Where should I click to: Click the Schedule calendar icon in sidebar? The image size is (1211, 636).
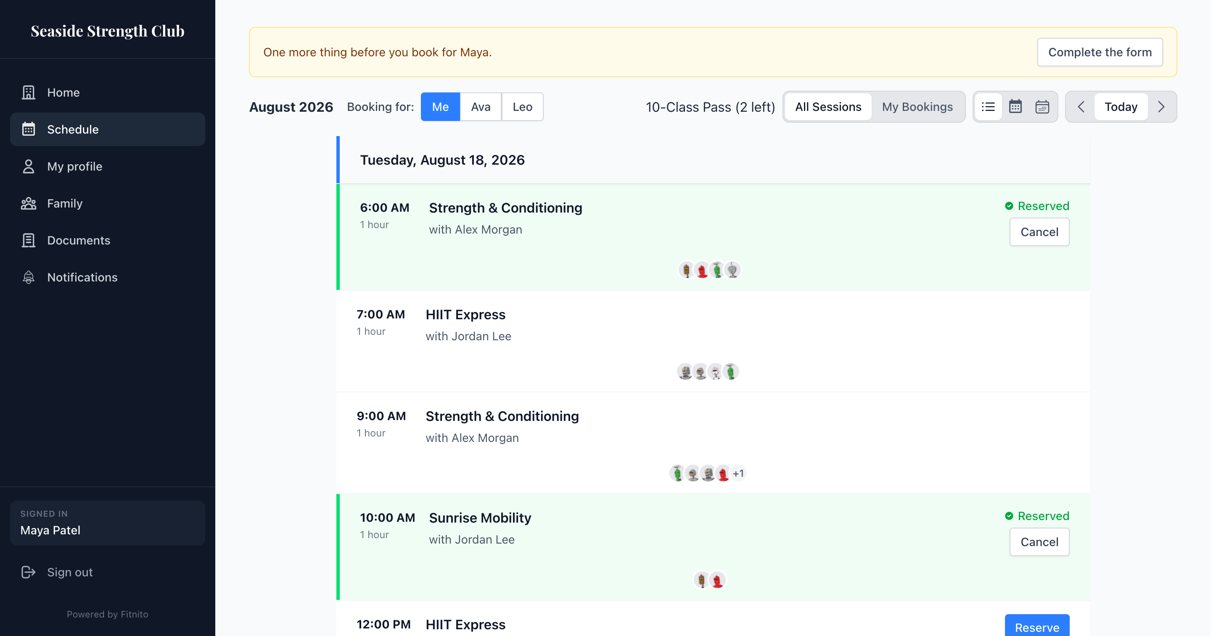click(29, 129)
